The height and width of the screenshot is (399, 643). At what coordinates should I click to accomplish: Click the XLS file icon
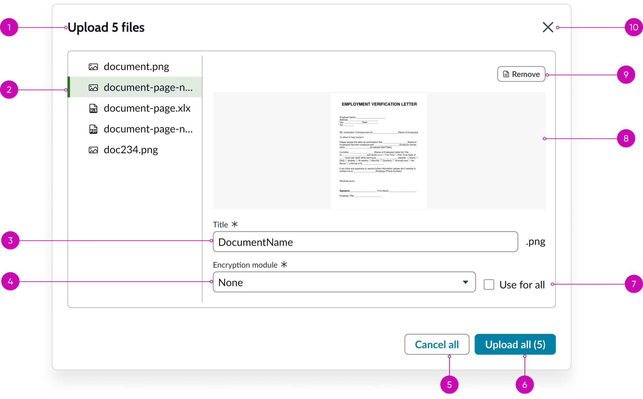93,109
